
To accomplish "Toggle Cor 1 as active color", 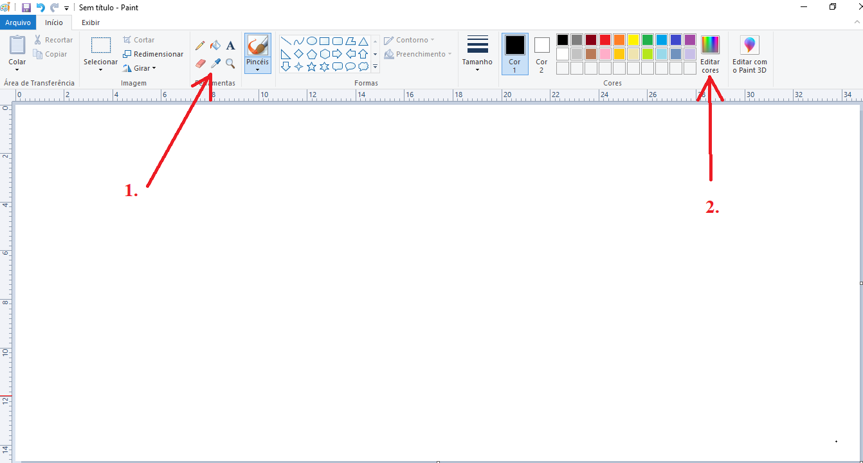I will coord(514,53).
